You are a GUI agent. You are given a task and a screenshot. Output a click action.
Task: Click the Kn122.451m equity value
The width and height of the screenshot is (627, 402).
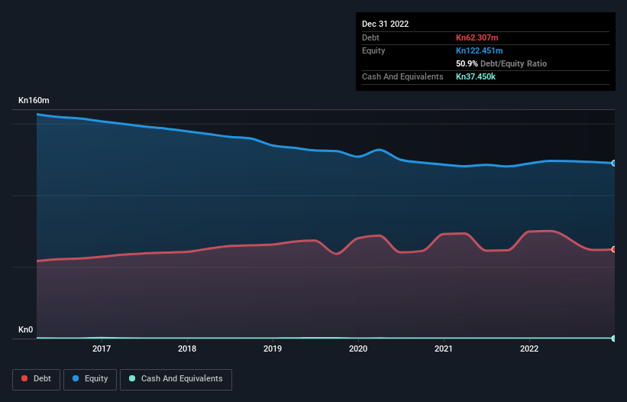point(480,50)
